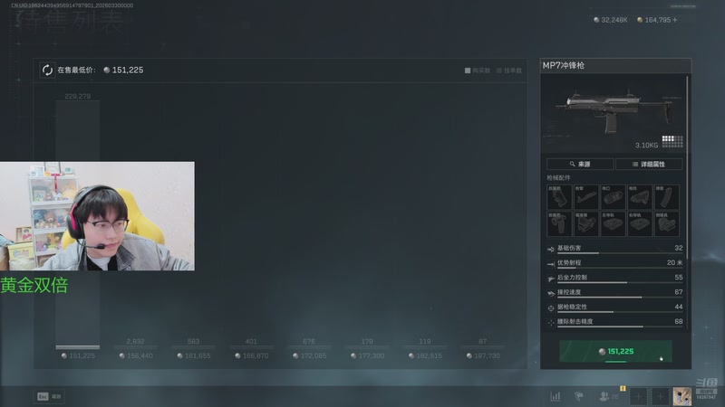
Task: Select the 187,730 price tier
Action: [483, 355]
